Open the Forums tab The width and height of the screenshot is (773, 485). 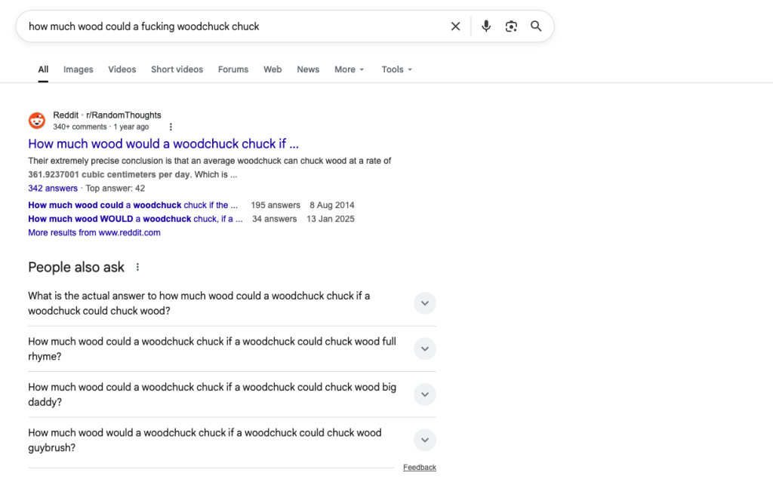pyautogui.click(x=233, y=69)
